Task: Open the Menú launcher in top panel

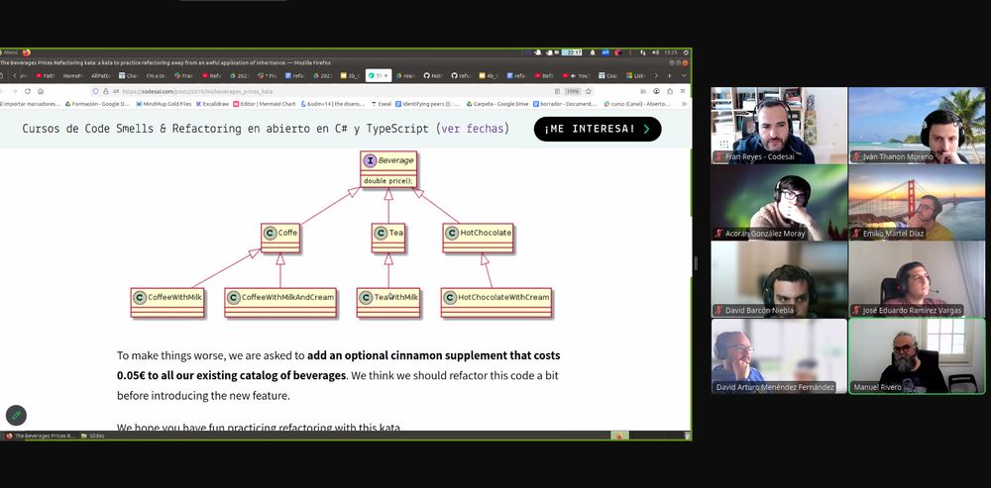Action: pyautogui.click(x=9, y=52)
